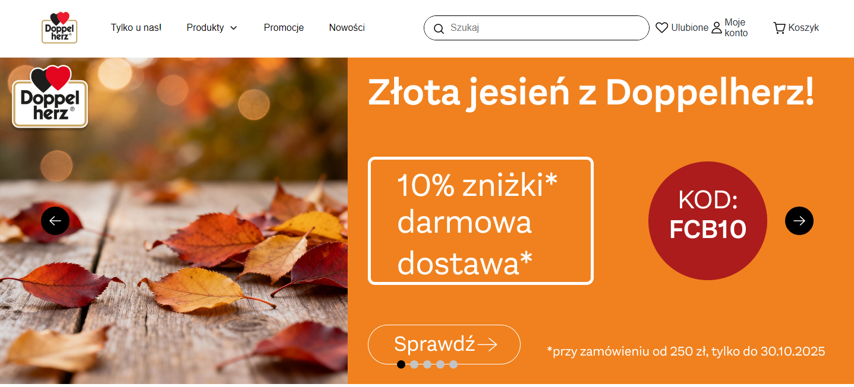Click the Doppelherz logo in the header

click(59, 27)
